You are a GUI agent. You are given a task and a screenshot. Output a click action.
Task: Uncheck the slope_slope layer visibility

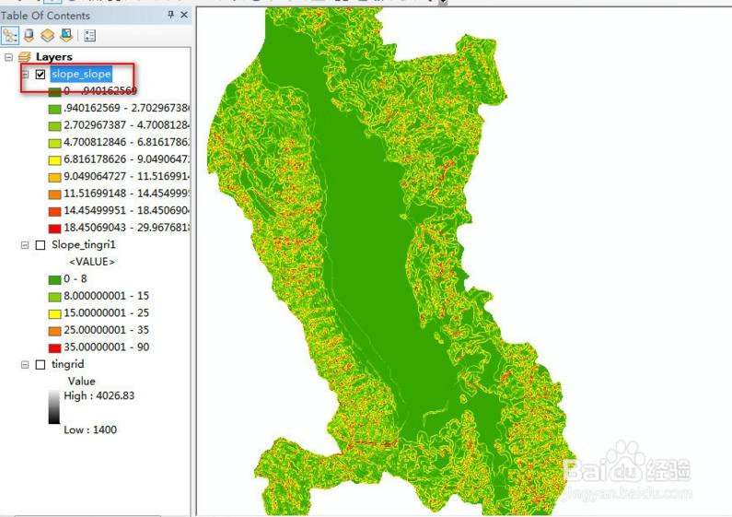[x=41, y=75]
